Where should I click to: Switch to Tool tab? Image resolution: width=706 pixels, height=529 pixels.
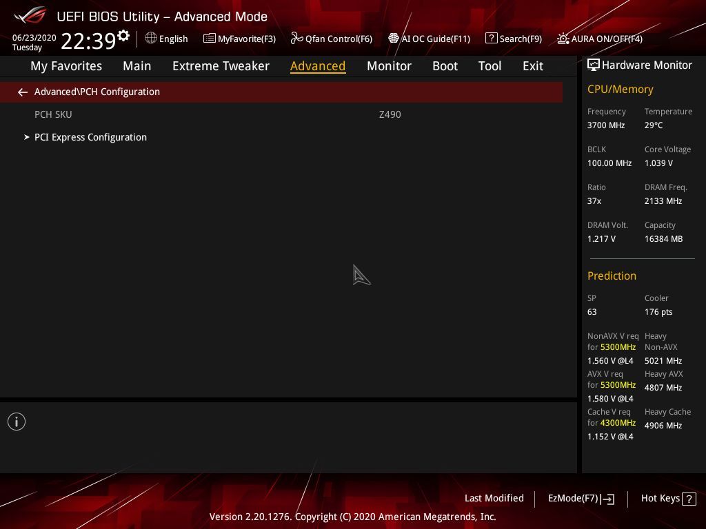pos(490,66)
